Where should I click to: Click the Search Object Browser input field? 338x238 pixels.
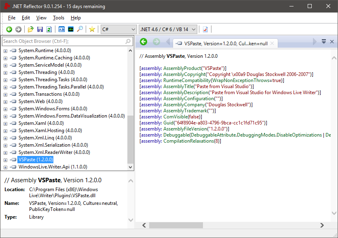point(67,41)
